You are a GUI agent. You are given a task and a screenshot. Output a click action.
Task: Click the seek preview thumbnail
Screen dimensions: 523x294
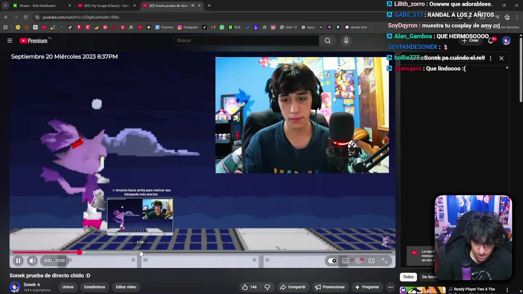tap(140, 216)
